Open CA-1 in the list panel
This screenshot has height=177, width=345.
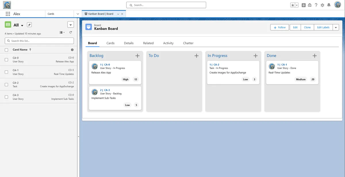tap(16, 70)
